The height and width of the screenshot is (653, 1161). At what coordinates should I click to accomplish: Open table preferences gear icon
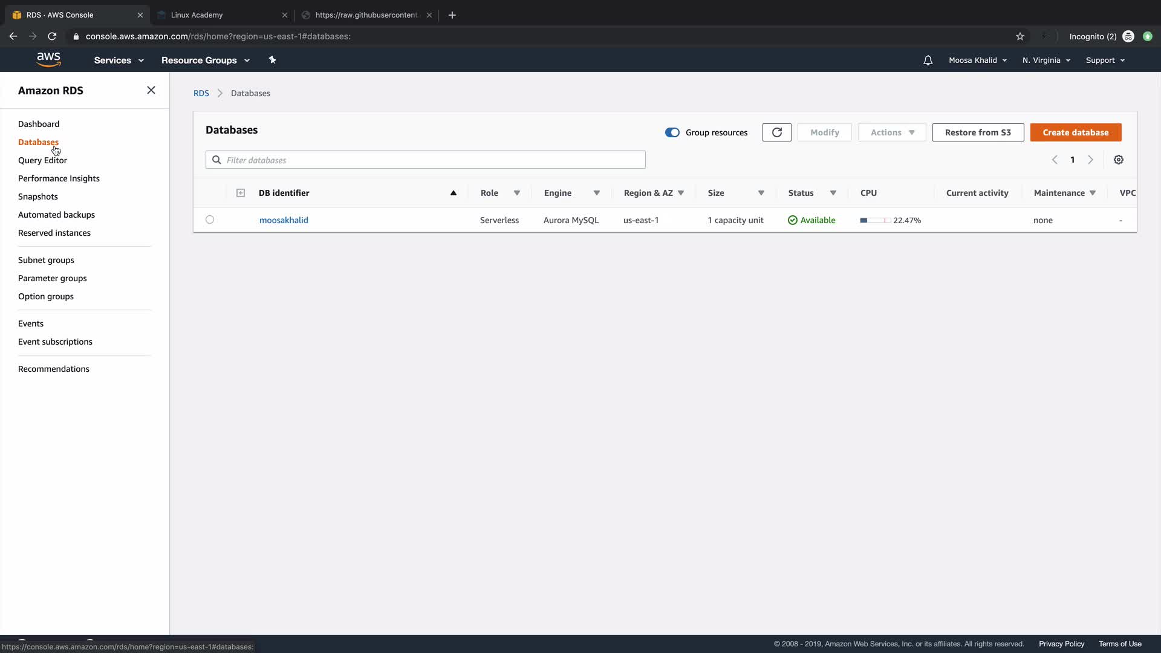pyautogui.click(x=1118, y=160)
